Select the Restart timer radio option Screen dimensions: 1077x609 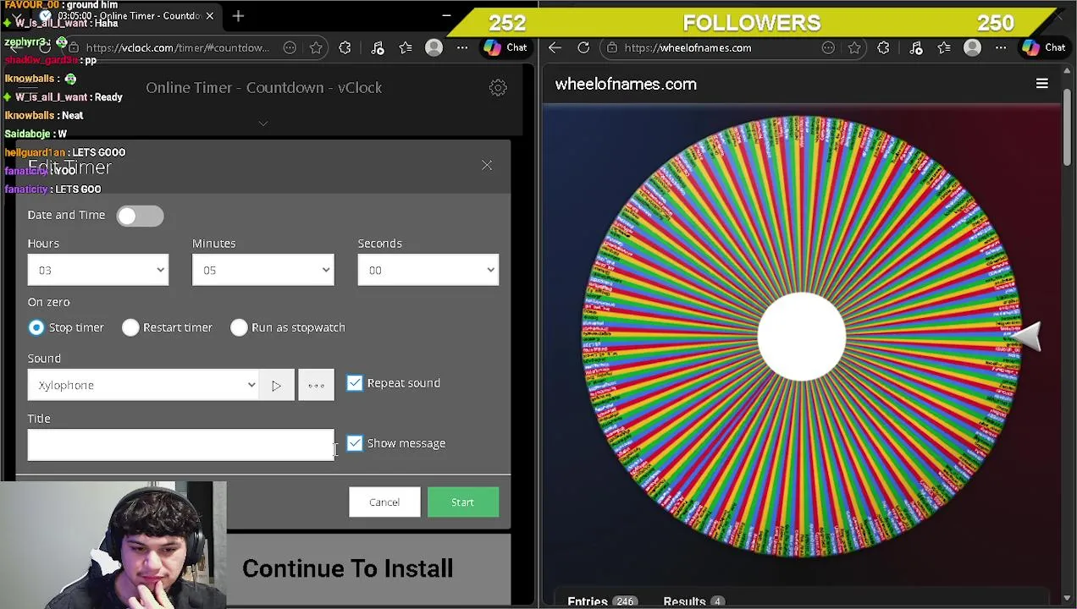point(130,327)
